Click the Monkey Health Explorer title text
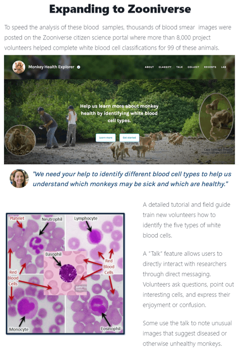The image size is (241, 352). [51, 67]
